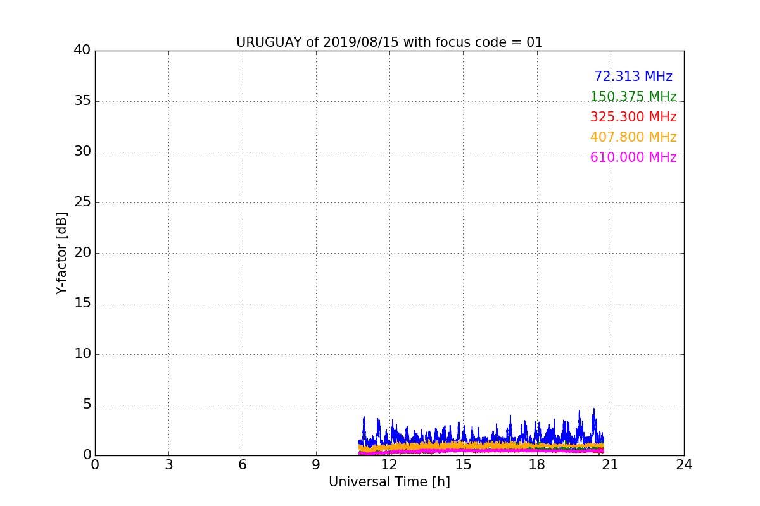Click the y-axis tick label 30
Viewport: 760px width, 506px height.
pos(82,151)
